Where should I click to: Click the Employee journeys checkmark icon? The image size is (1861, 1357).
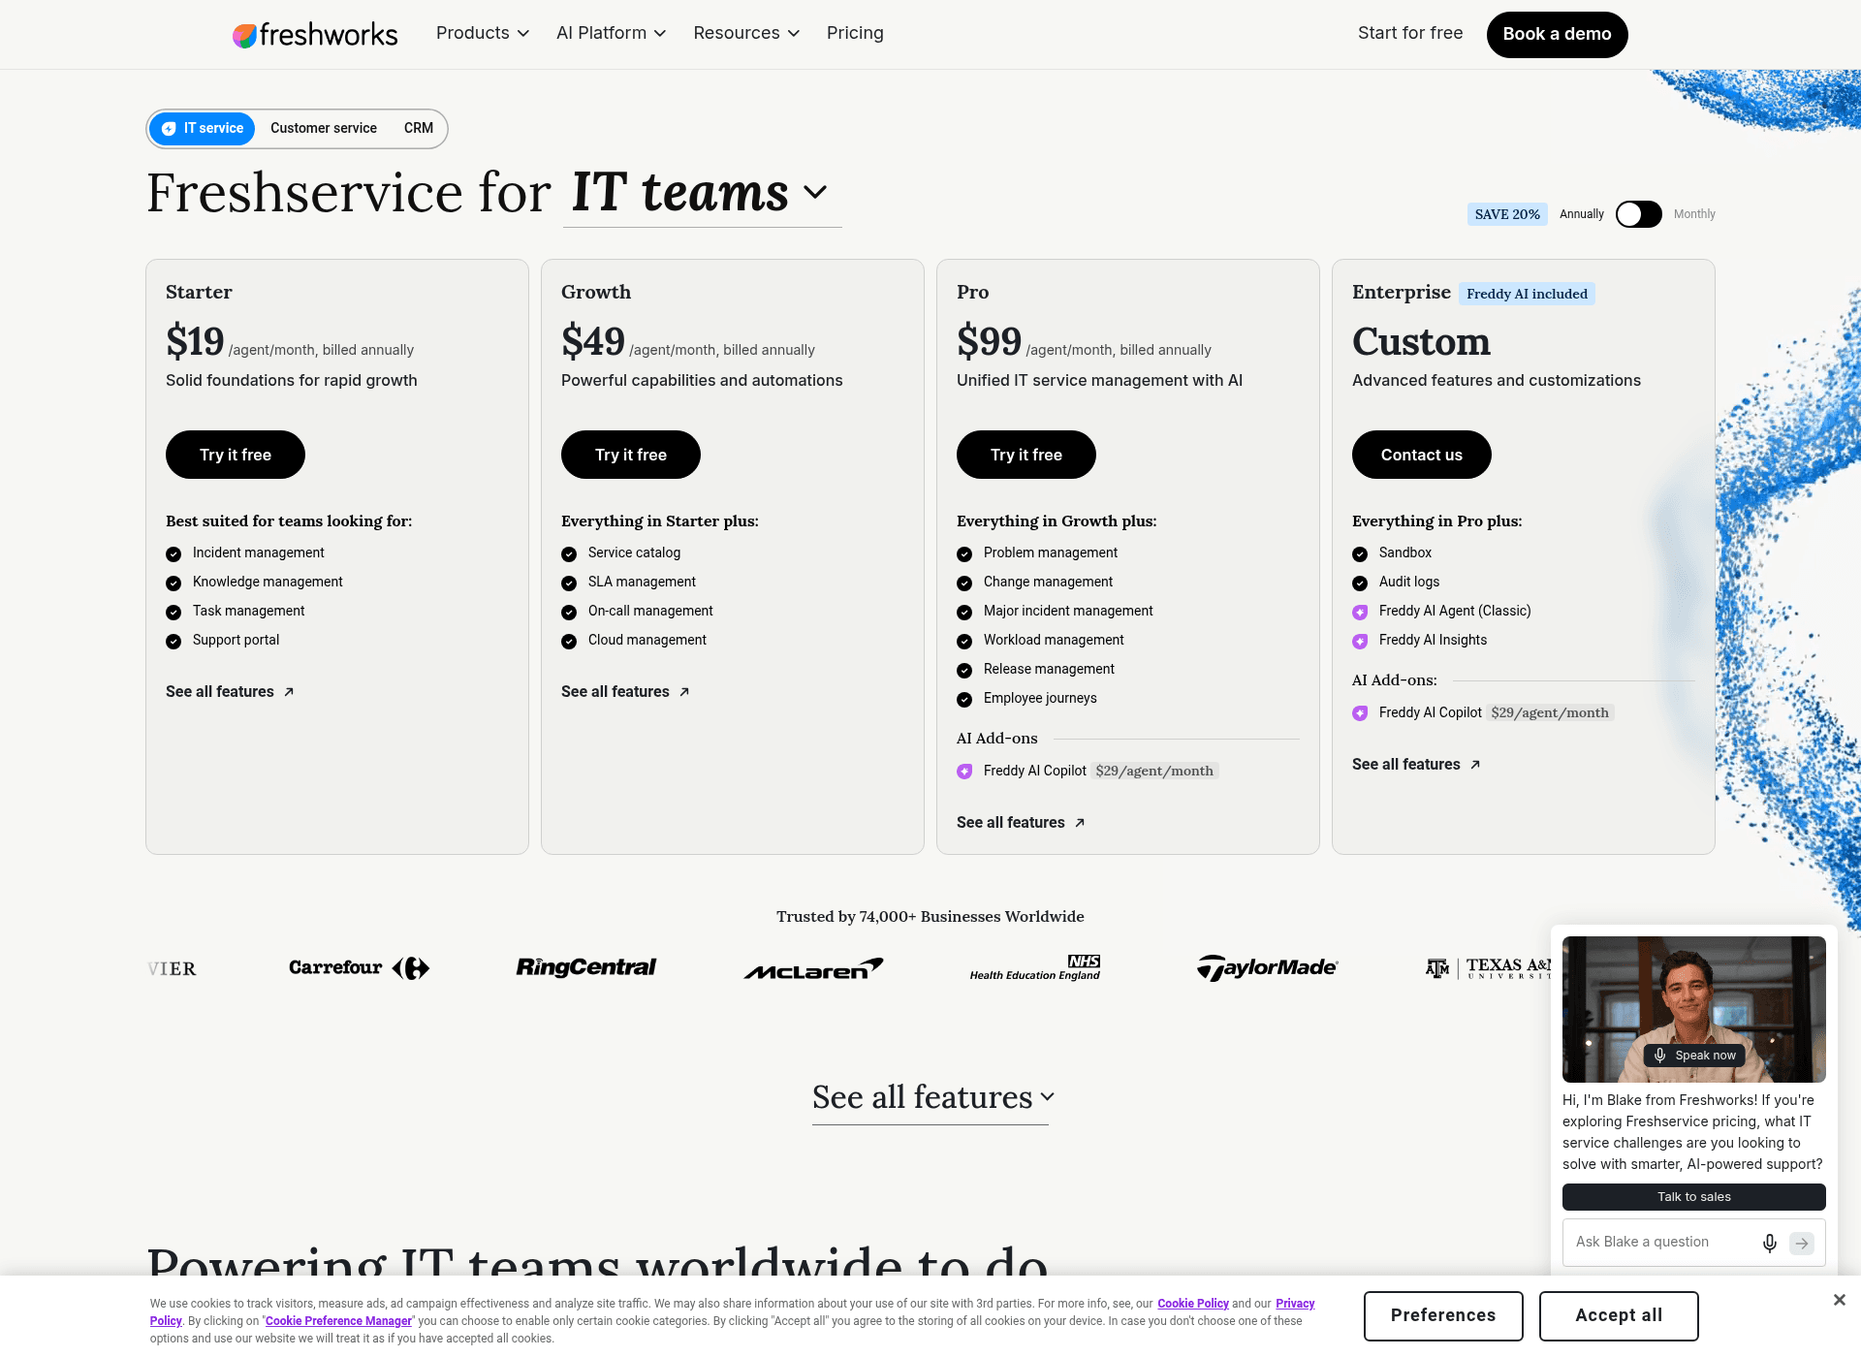coord(964,700)
